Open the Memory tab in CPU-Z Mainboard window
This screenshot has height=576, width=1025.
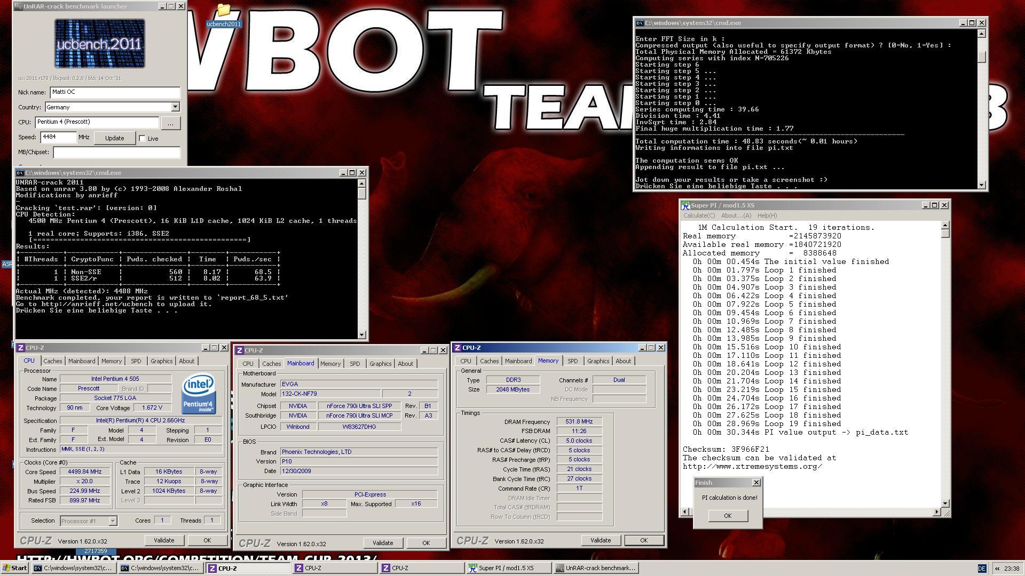(x=330, y=364)
